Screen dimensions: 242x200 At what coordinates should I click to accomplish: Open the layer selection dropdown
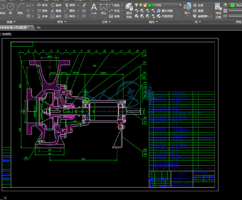tap(180, 5)
